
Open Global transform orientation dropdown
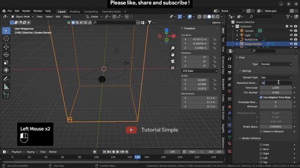(x=94, y=17)
